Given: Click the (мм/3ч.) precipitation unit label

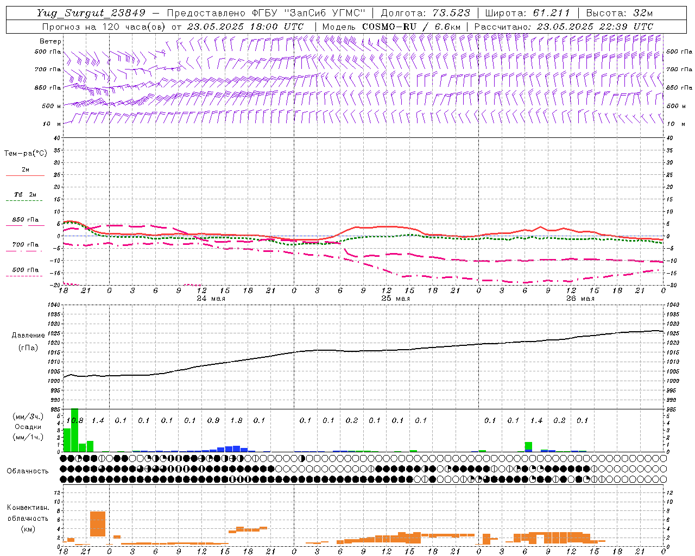Looking at the screenshot, I should tap(28, 416).
